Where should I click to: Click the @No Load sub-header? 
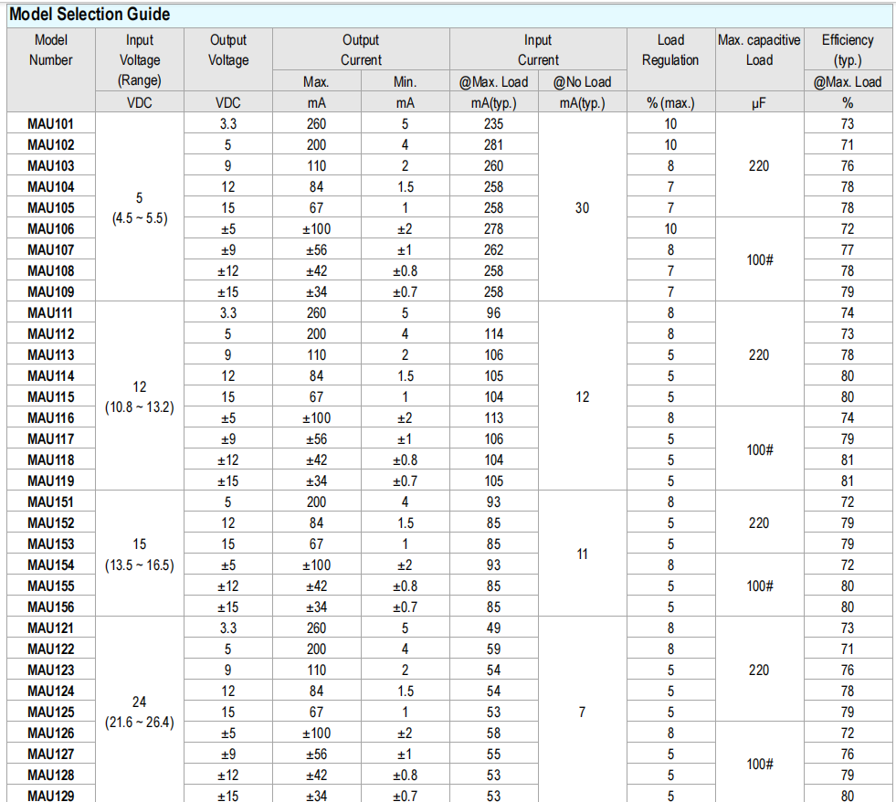coord(583,81)
